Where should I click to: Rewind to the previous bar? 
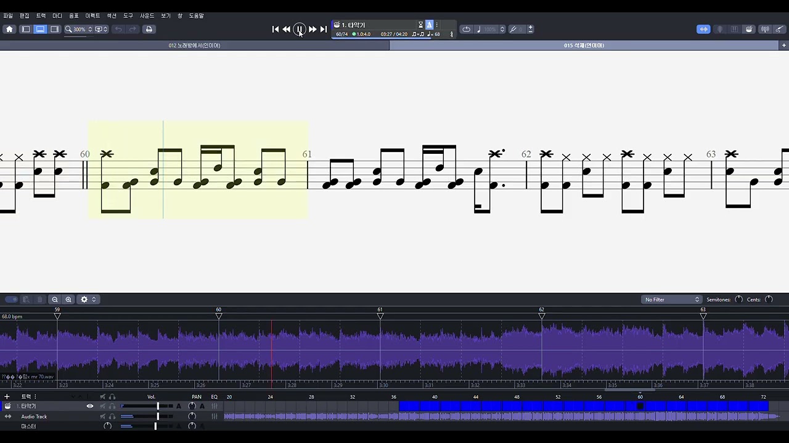287,29
